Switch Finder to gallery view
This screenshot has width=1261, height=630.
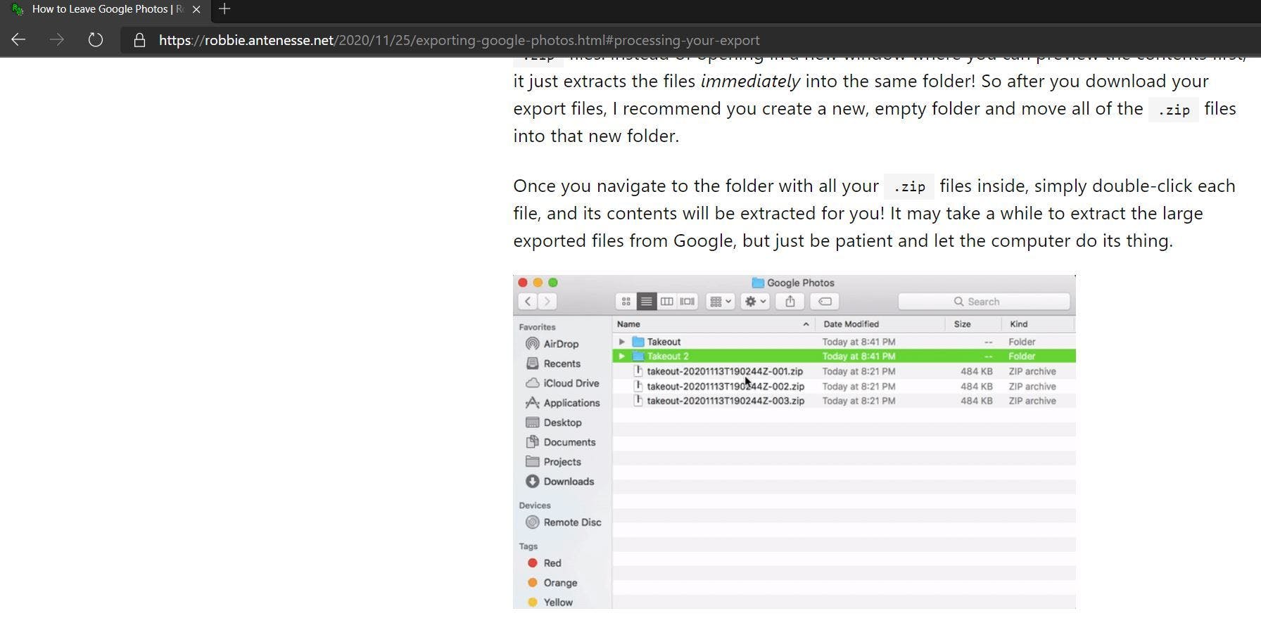[x=687, y=302]
